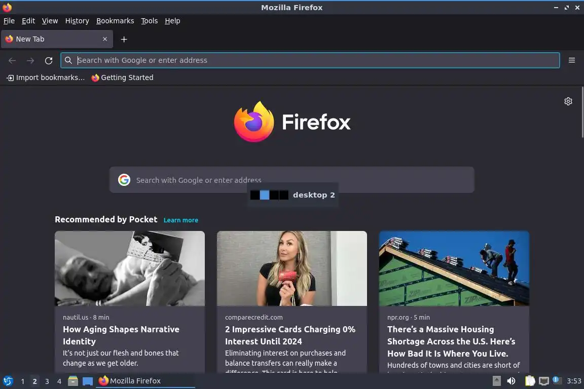Click the Firefox icon in the title bar
Viewport: 584px width, 389px height.
7,7
